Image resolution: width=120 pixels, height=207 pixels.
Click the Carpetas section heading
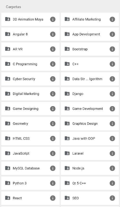coord(13,7)
